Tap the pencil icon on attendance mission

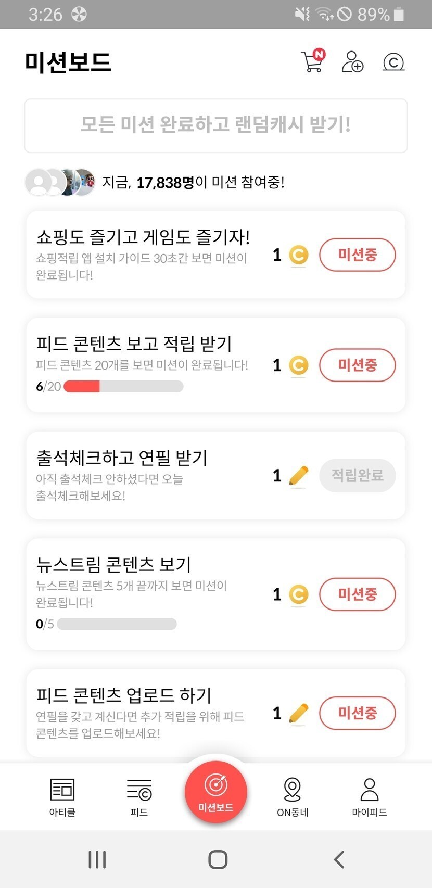298,476
